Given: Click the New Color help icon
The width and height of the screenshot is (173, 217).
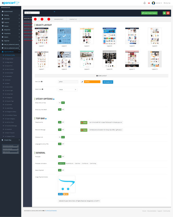Looking at the screenshot, I should pyautogui.click(x=42, y=81).
